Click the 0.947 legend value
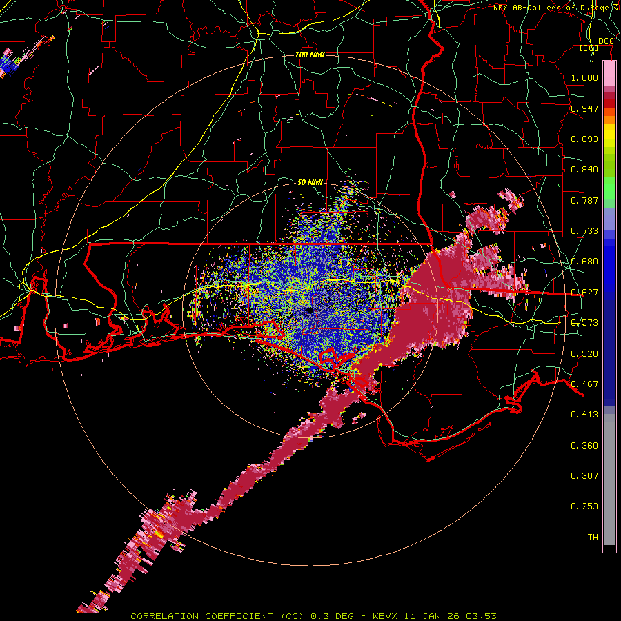Viewport: 621px width, 621px height. pos(584,108)
